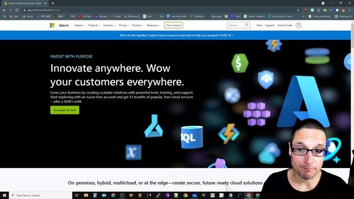Open the Chrome three-dot menu
The height and width of the screenshot is (199, 354).
click(350, 10)
